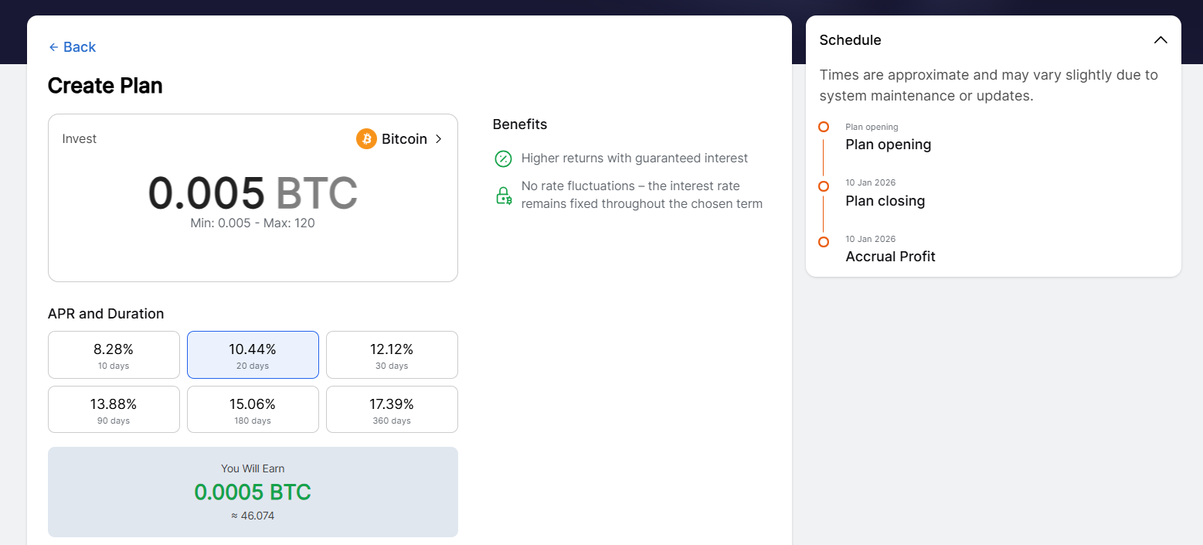This screenshot has height=545, width=1203.
Task: Click the percent badge icon under Benefits
Action: coord(503,158)
